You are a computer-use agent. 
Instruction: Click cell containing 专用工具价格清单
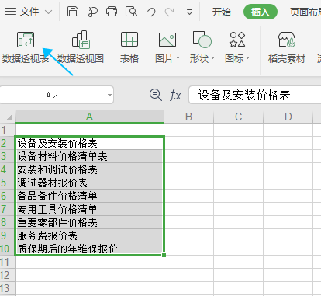tap(89, 209)
